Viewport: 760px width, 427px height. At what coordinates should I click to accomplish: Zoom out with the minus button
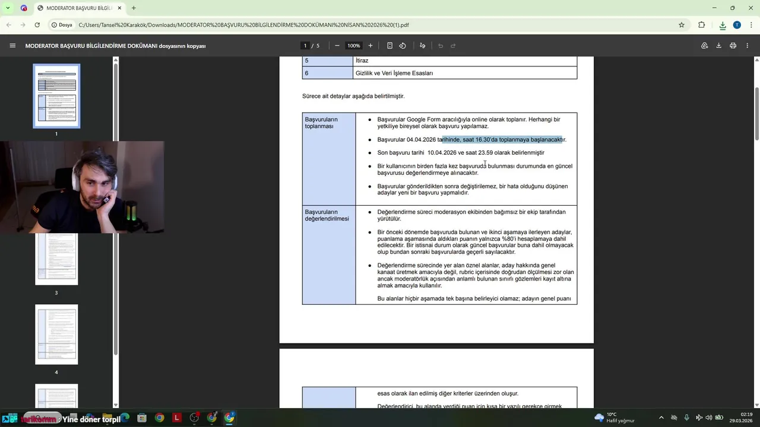[x=337, y=46]
